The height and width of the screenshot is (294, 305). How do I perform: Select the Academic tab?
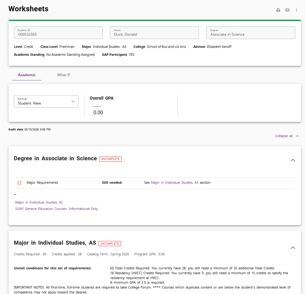[x=27, y=75]
